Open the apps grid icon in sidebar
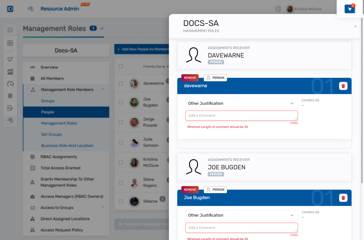Image resolution: width=364 pixels, height=240 pixels. click(10, 30)
